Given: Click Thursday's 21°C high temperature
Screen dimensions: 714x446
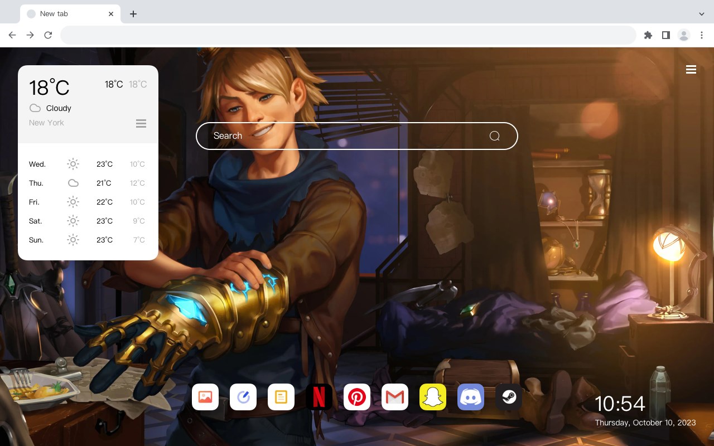Looking at the screenshot, I should pyautogui.click(x=104, y=183).
